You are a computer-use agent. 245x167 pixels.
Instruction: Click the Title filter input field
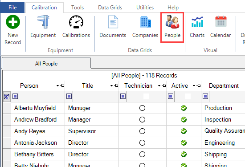pyautogui.click(x=96, y=96)
